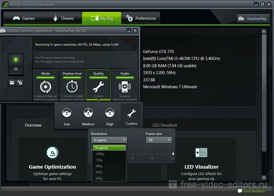Click the vertical scrollbar thumb
The height and width of the screenshot is (196, 274).
click(264, 93)
